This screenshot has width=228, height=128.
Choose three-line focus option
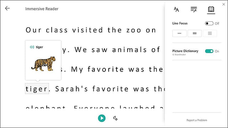pyautogui.click(x=195, y=33)
